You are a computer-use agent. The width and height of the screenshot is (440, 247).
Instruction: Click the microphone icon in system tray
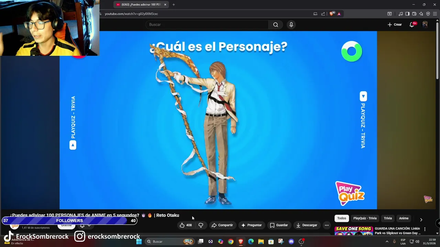[x=394, y=242]
